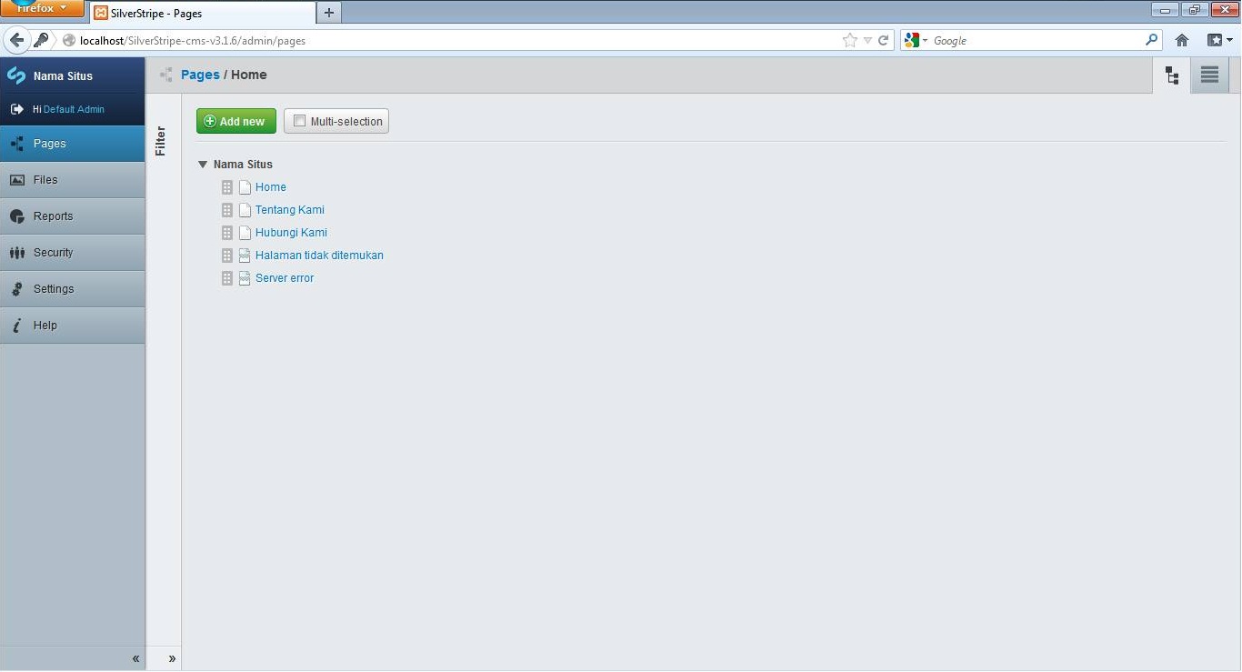Select Halaman tidak ditemukan page
Screen dimensions: 1242x672
click(x=319, y=256)
